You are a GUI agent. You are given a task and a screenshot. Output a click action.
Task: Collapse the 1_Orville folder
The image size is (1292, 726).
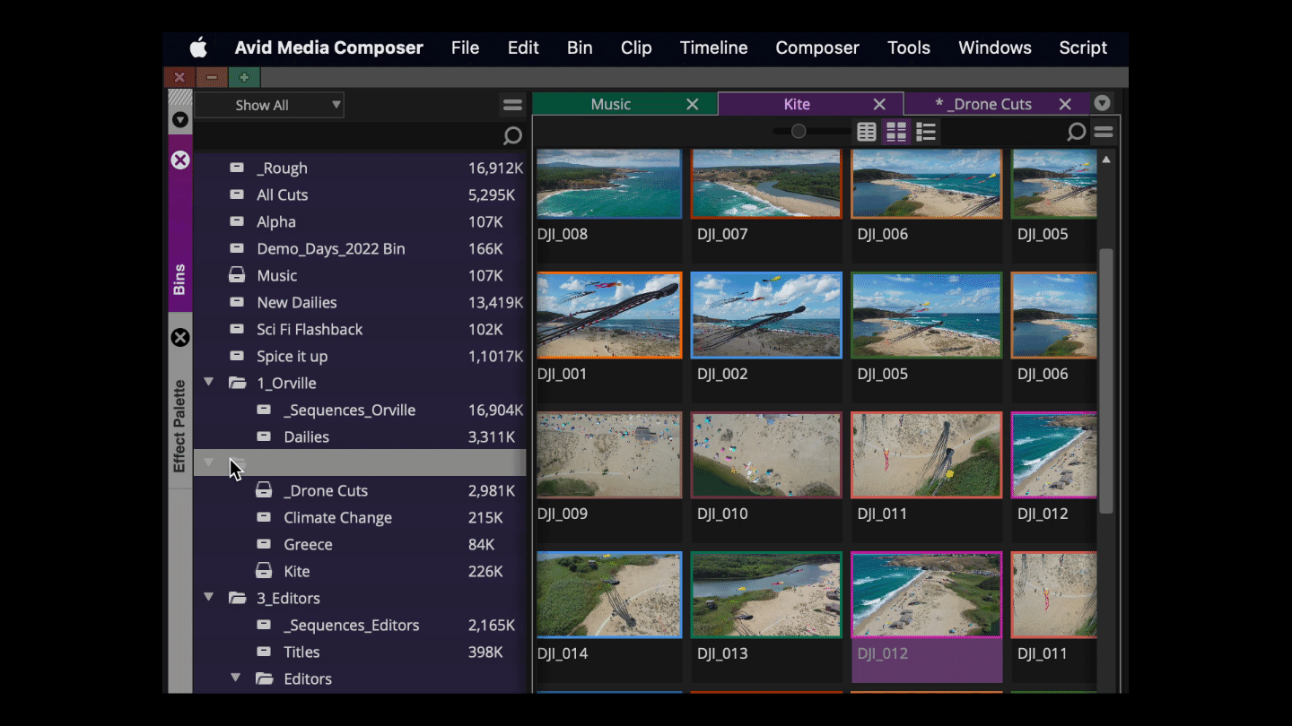(x=208, y=383)
